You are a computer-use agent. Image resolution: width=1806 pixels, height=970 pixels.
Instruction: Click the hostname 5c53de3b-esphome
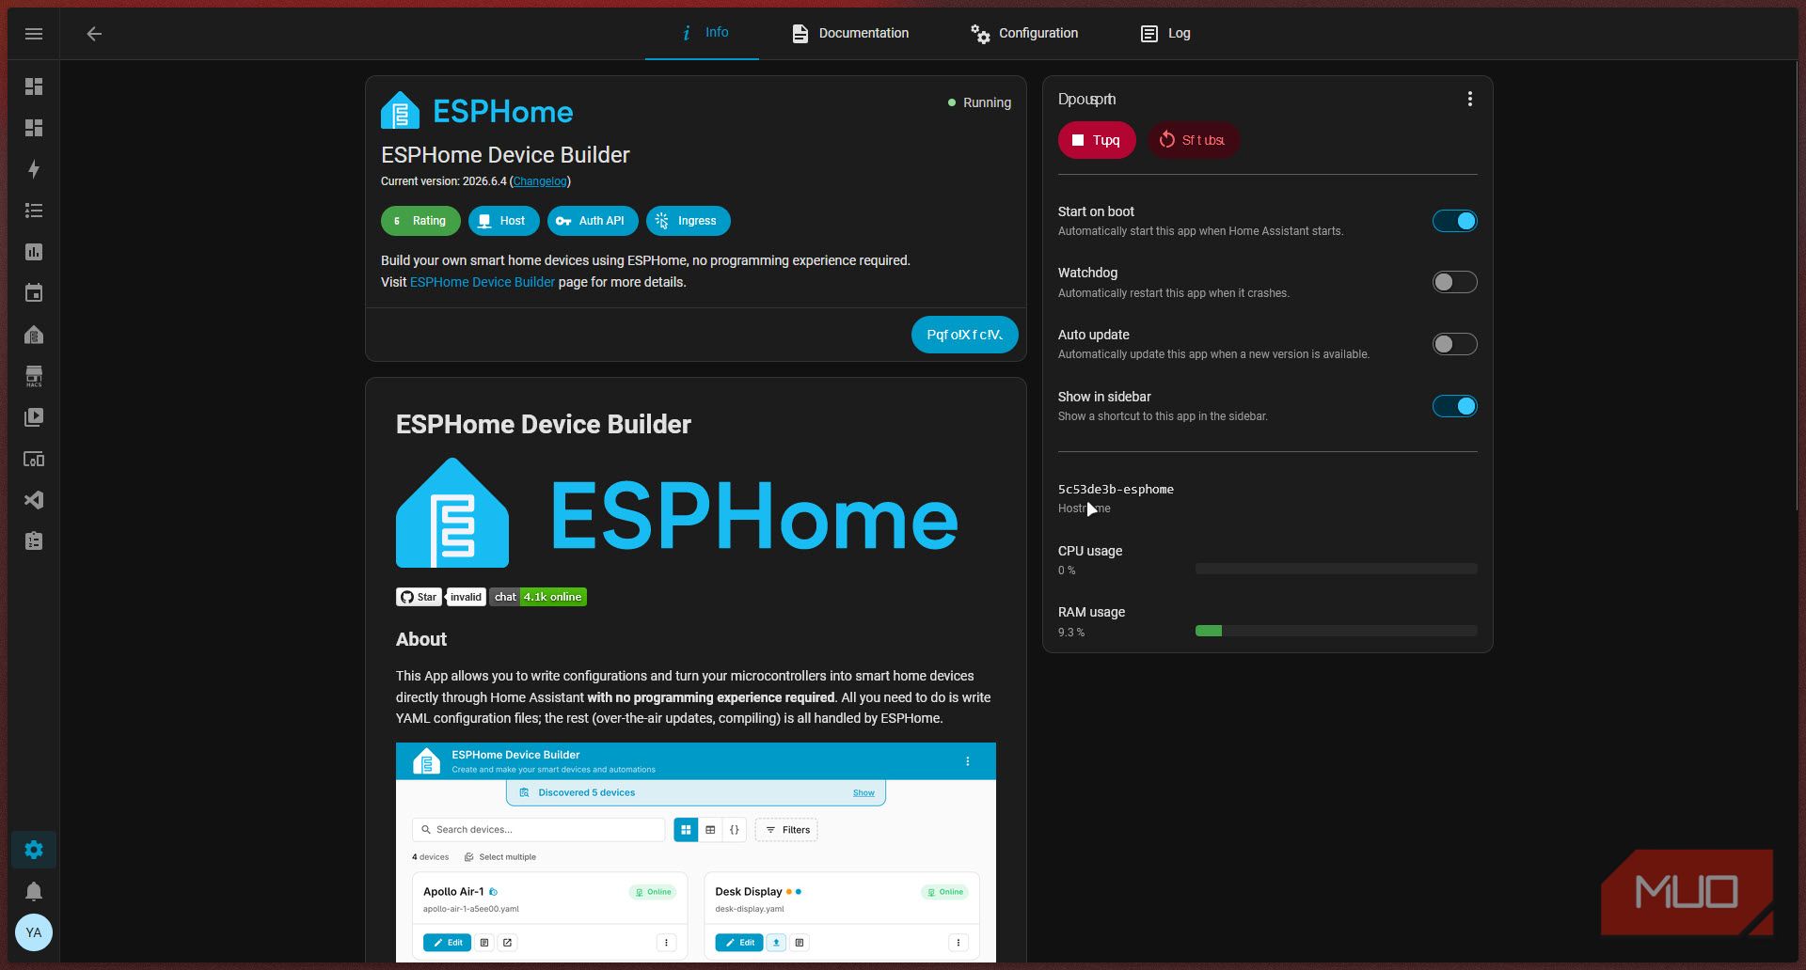pyautogui.click(x=1116, y=490)
